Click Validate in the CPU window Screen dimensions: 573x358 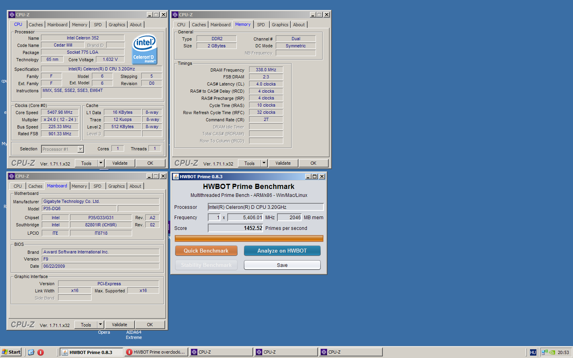[x=120, y=163]
